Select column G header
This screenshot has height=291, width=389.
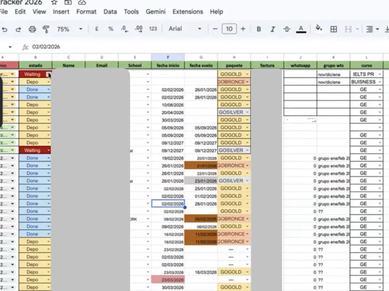pos(201,57)
